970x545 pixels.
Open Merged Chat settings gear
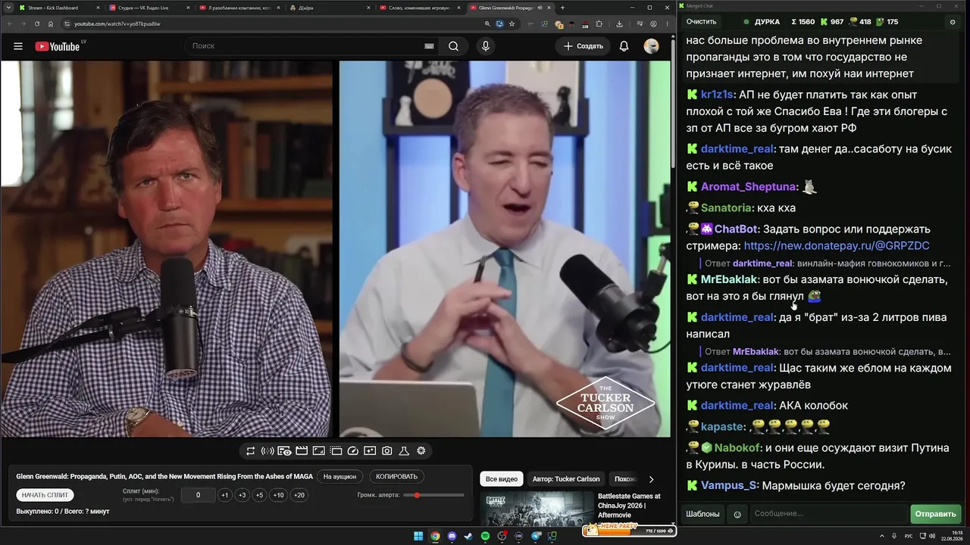[953, 22]
